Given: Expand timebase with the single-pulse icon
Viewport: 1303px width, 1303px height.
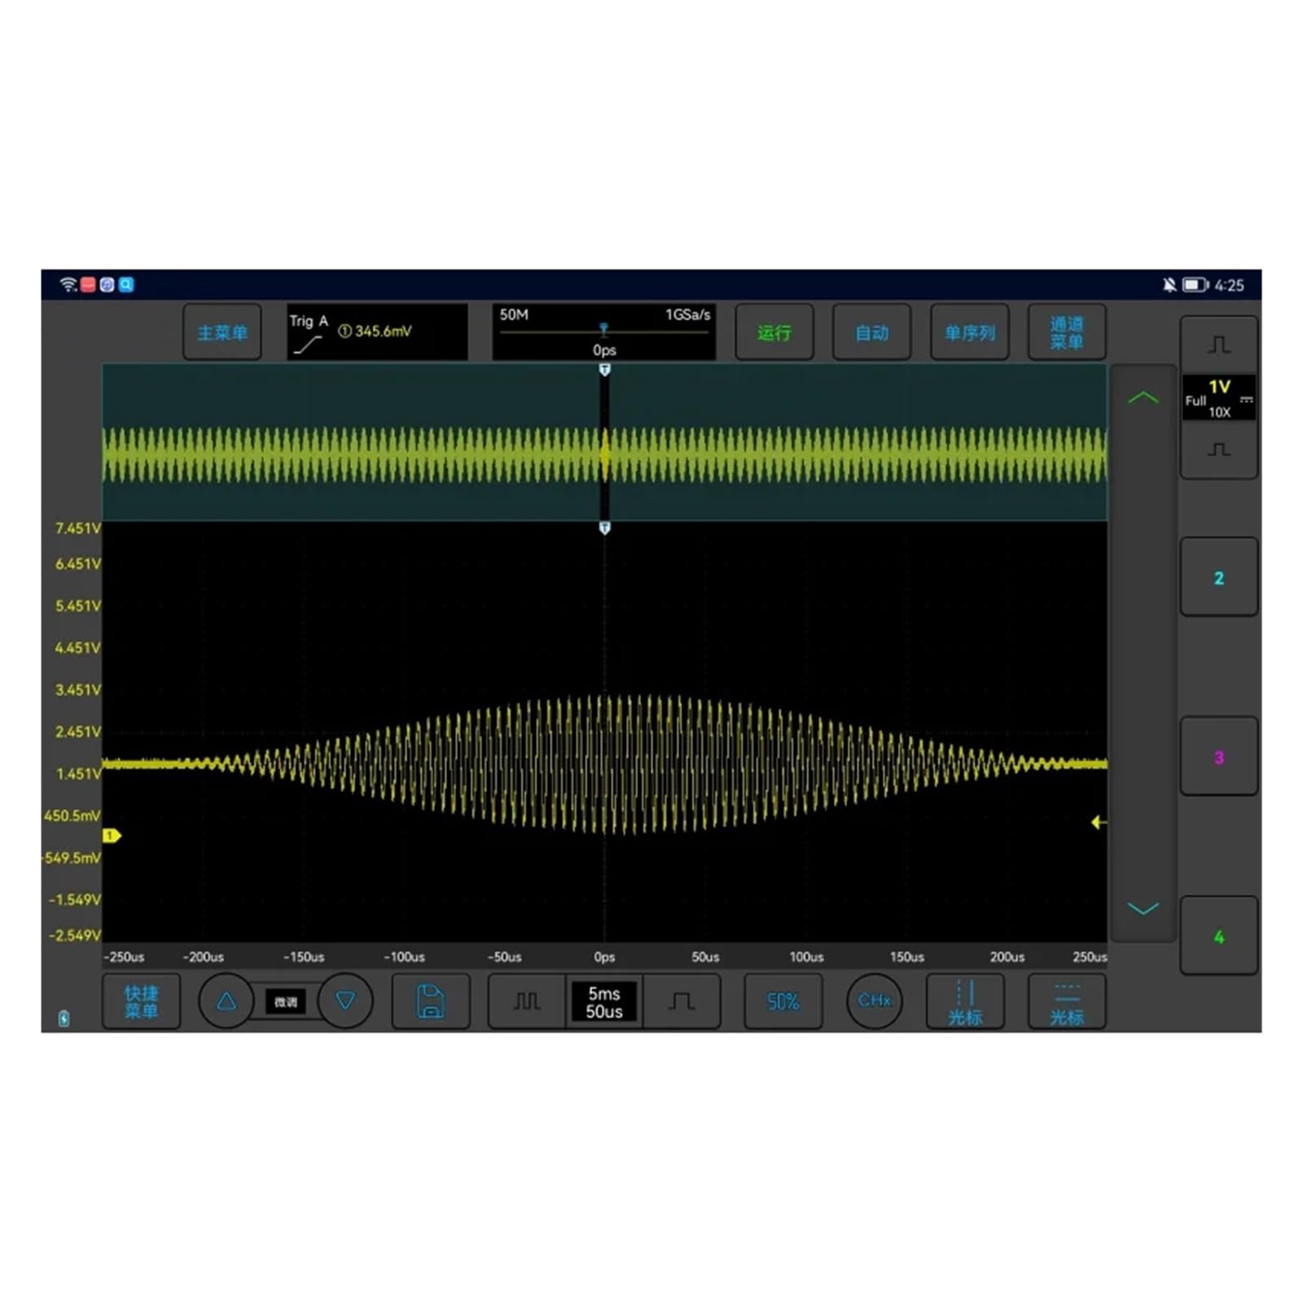Looking at the screenshot, I should tap(682, 1002).
